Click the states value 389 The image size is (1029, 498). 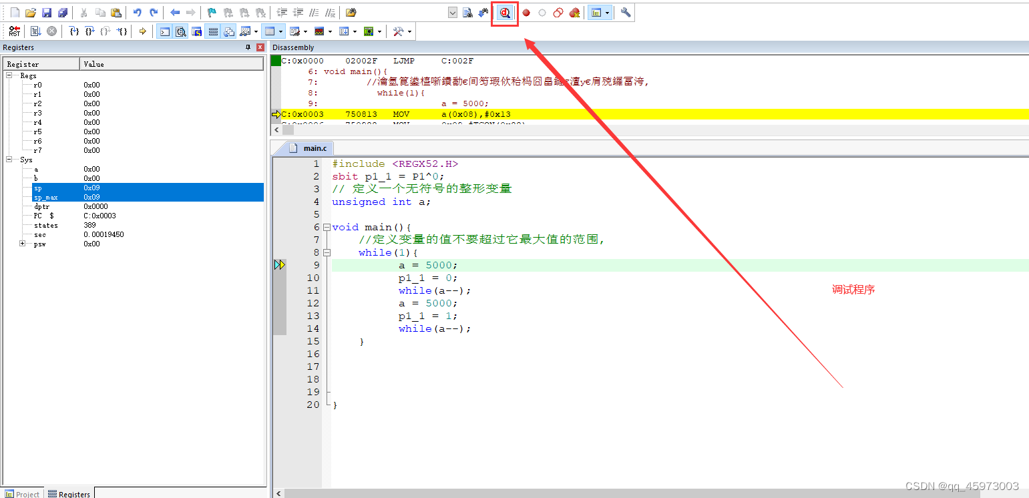[90, 225]
